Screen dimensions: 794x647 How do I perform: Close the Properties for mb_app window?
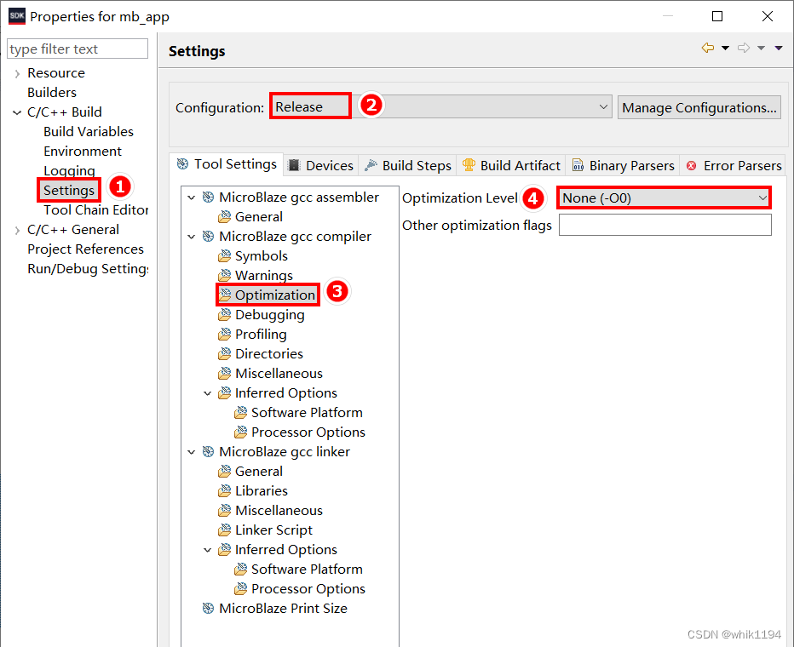[767, 16]
